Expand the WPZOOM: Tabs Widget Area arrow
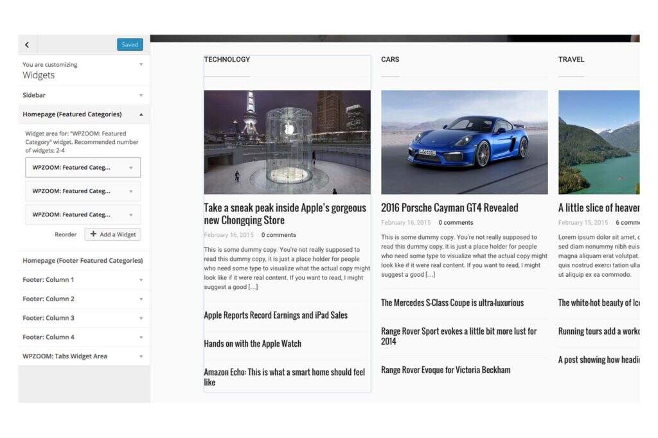This screenshot has height=438, width=658. (x=141, y=356)
